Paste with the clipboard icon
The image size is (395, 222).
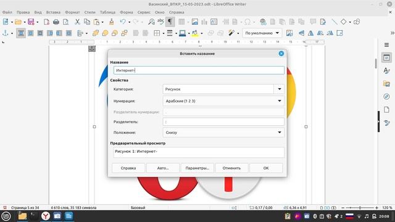(x=96, y=22)
